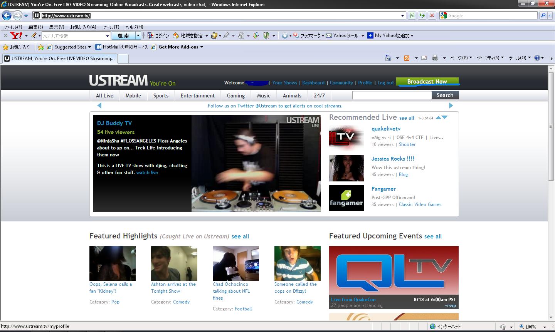555x332 pixels.
Task: Open HotMail の無料サービス favorite link
Action: coord(122,47)
